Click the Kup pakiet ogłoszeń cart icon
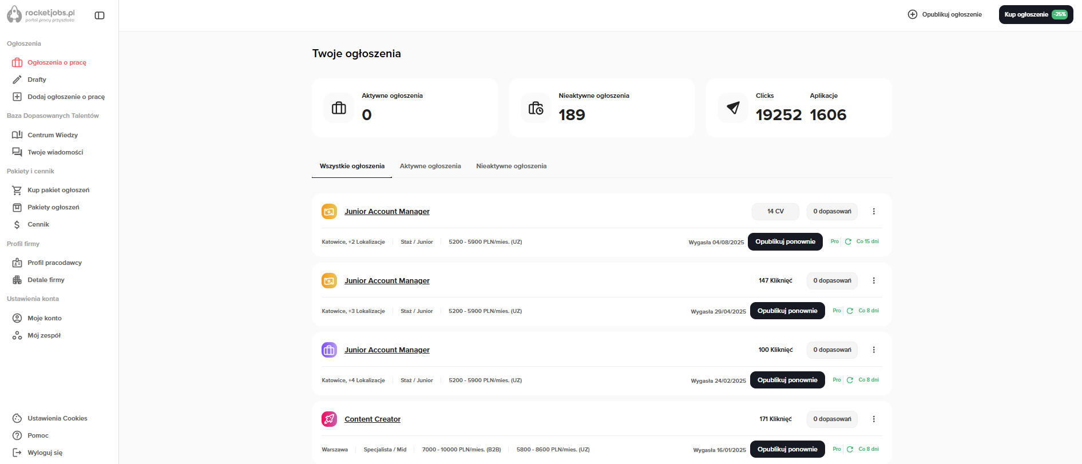Image resolution: width=1082 pixels, height=464 pixels. (17, 190)
